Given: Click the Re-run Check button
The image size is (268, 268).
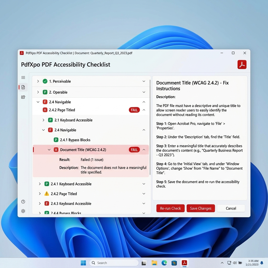Looking at the screenshot, I should point(170,208).
